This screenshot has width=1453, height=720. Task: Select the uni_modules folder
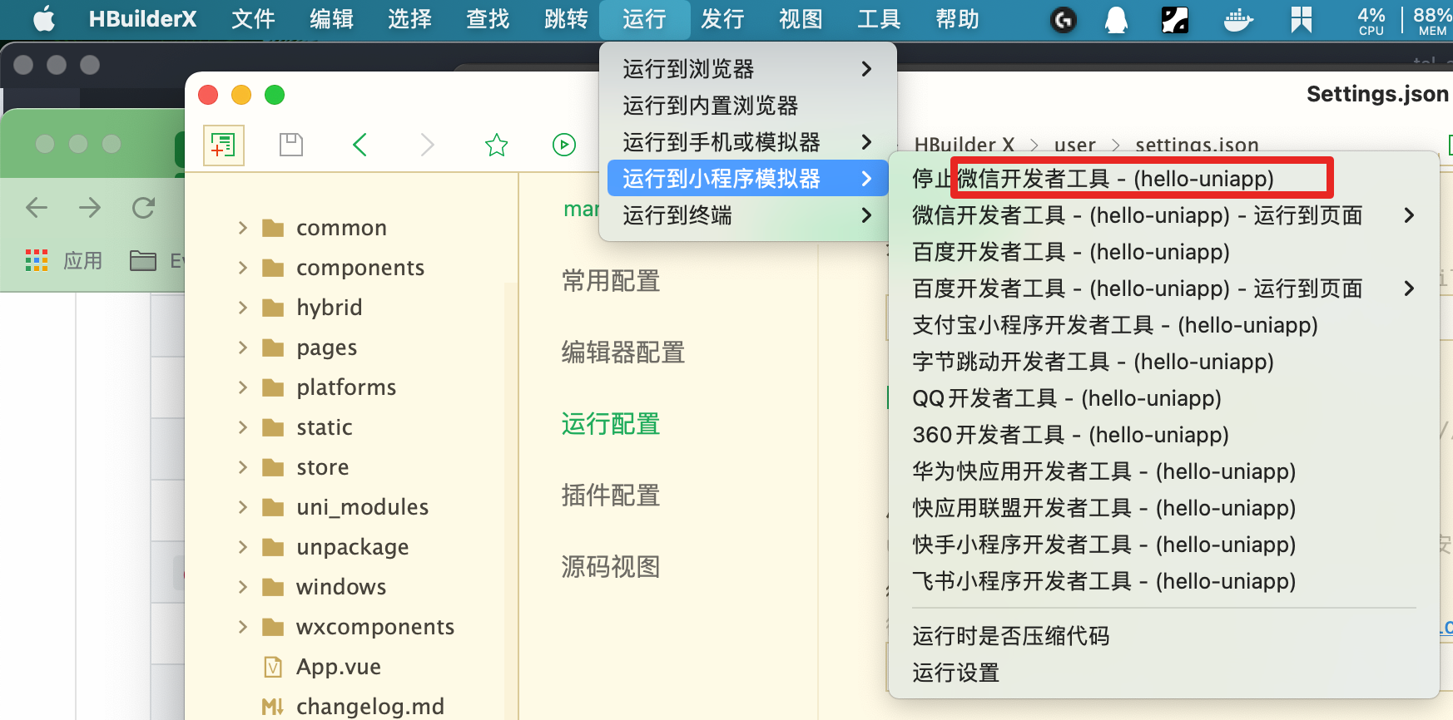tap(362, 507)
